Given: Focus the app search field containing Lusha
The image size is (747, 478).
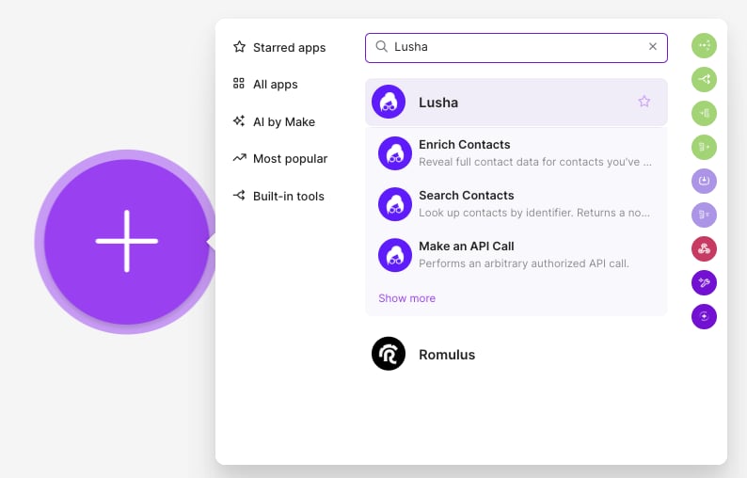Looking at the screenshot, I should click(x=517, y=48).
